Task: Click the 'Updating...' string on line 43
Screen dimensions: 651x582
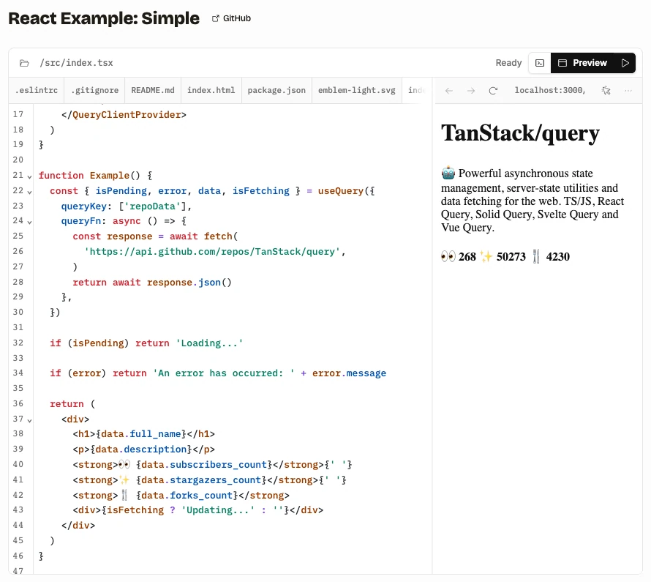Action: (x=218, y=510)
